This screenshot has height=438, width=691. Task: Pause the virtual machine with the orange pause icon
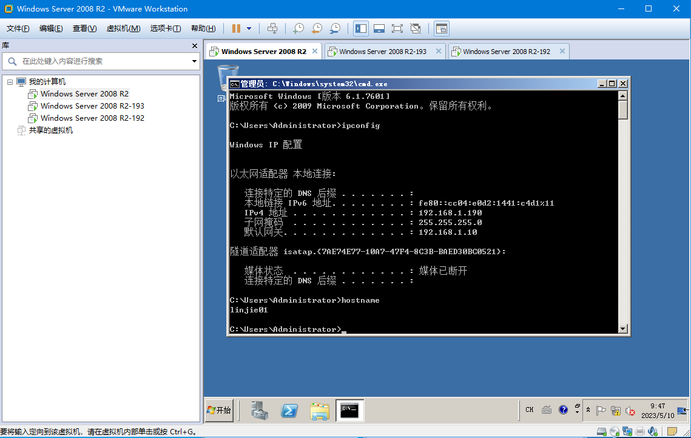(x=236, y=29)
